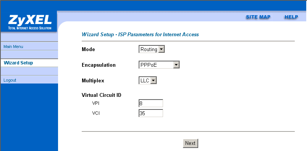This screenshot has width=307, height=151.
Task: Click the ZyXEL logo
Action: 29,22
